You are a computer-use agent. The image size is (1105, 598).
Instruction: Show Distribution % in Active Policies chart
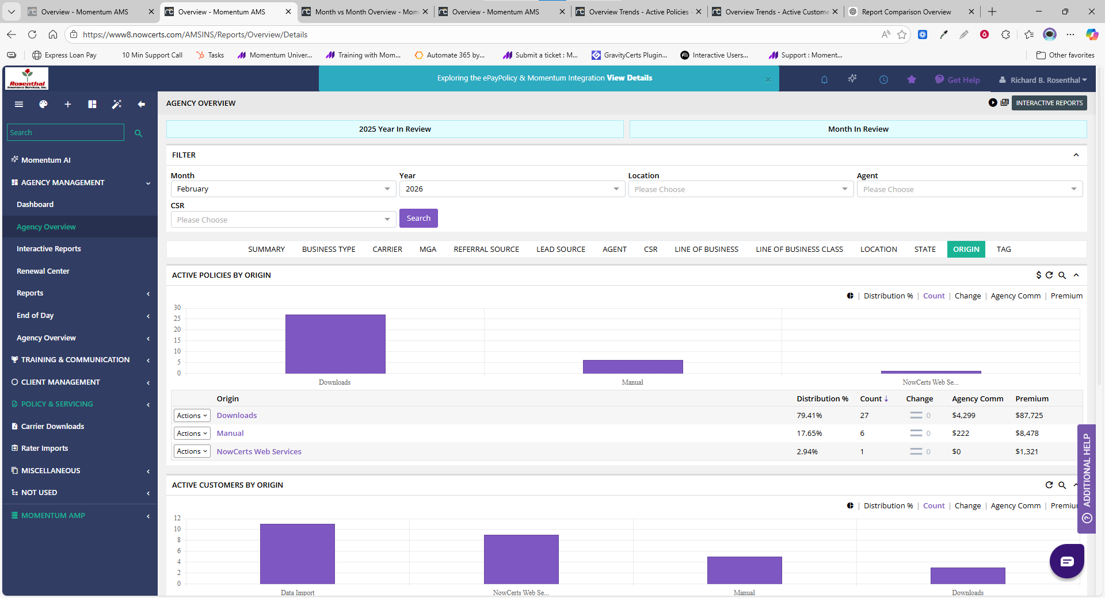(888, 296)
